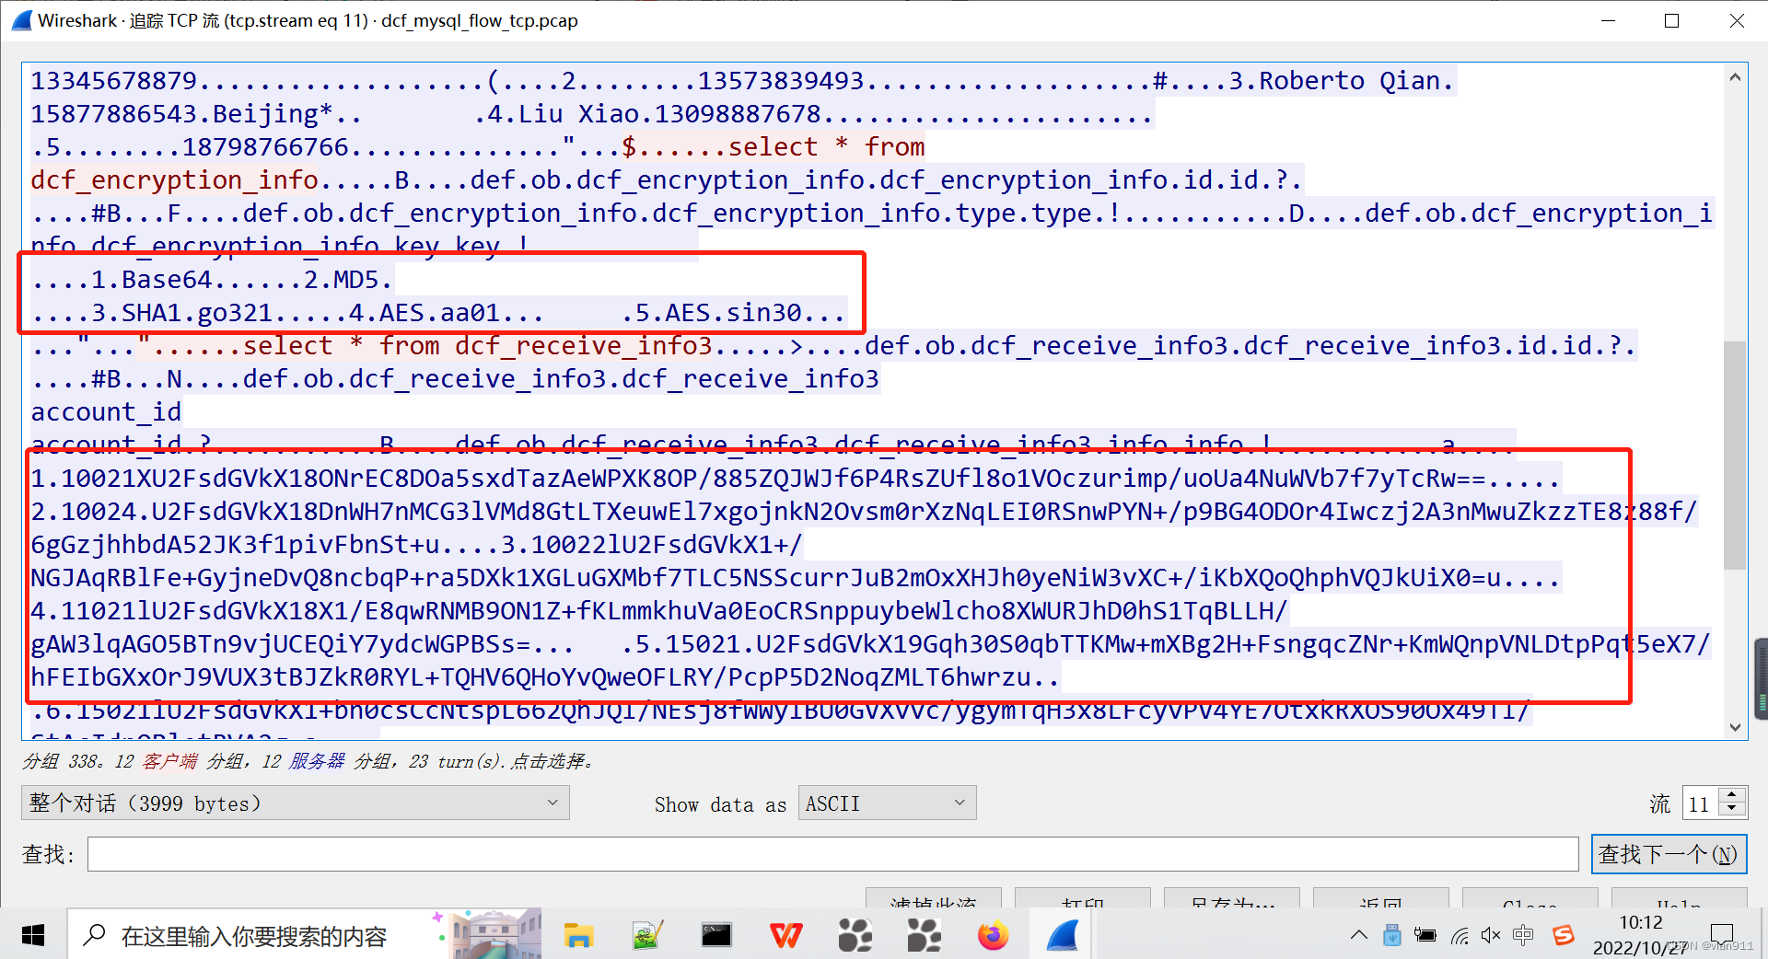This screenshot has width=1768, height=959.
Task: Open the first paw-print taskbar app
Action: 855,936
